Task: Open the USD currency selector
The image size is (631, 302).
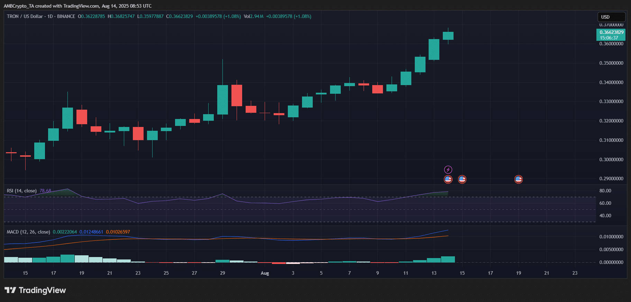Action: click(611, 17)
